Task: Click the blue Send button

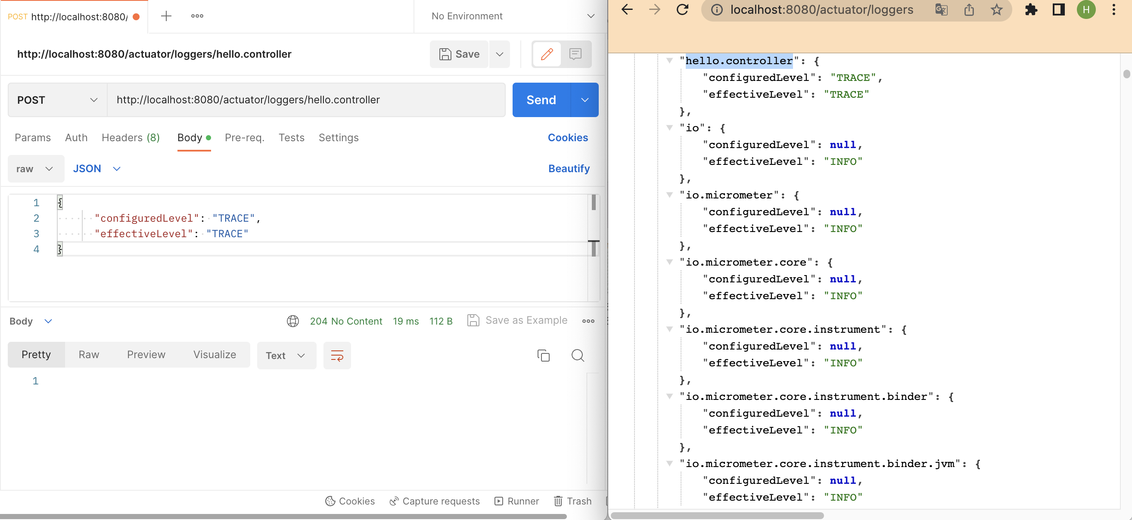Action: coord(541,100)
